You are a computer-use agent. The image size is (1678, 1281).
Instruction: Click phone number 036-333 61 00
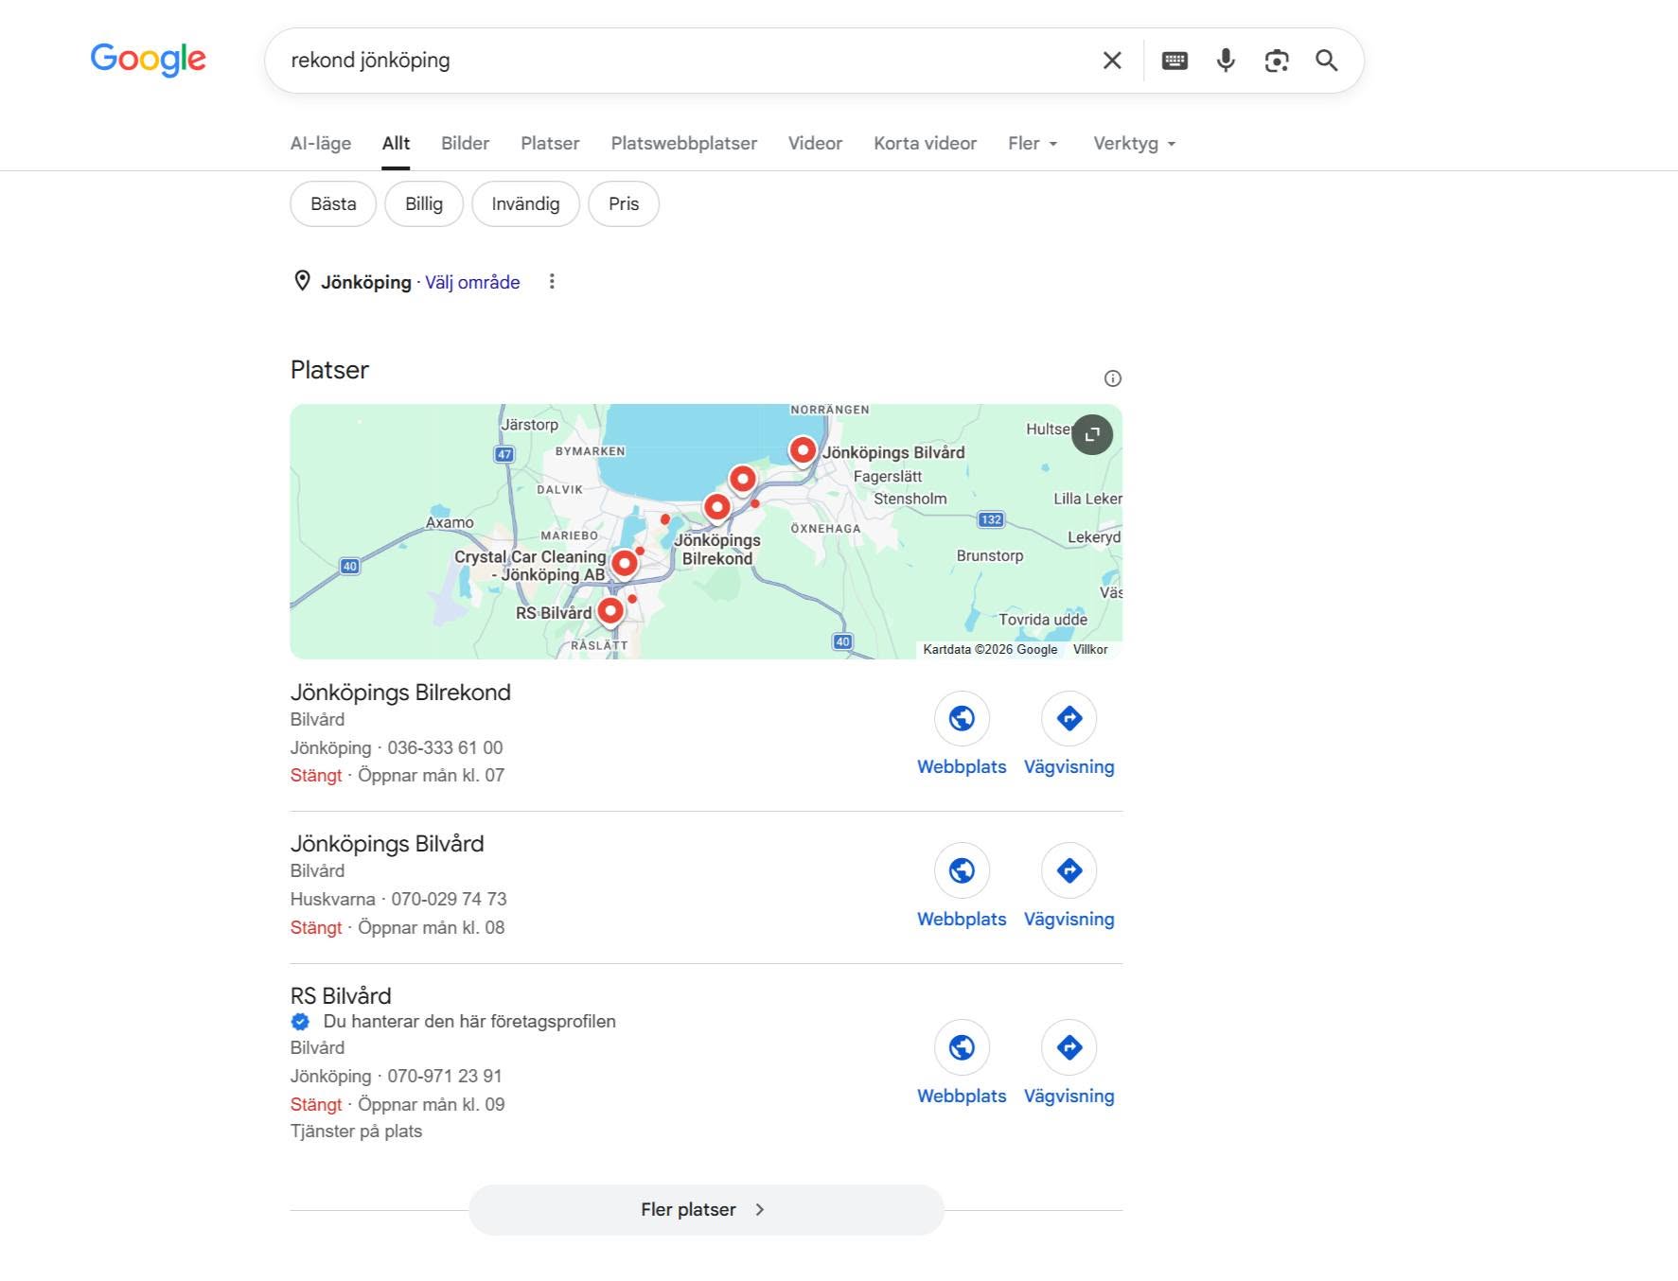pos(445,747)
